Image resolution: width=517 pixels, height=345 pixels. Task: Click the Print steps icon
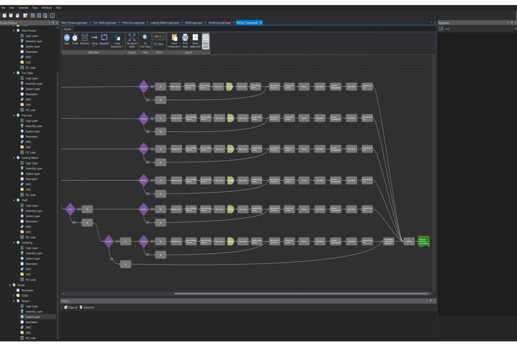click(x=185, y=37)
